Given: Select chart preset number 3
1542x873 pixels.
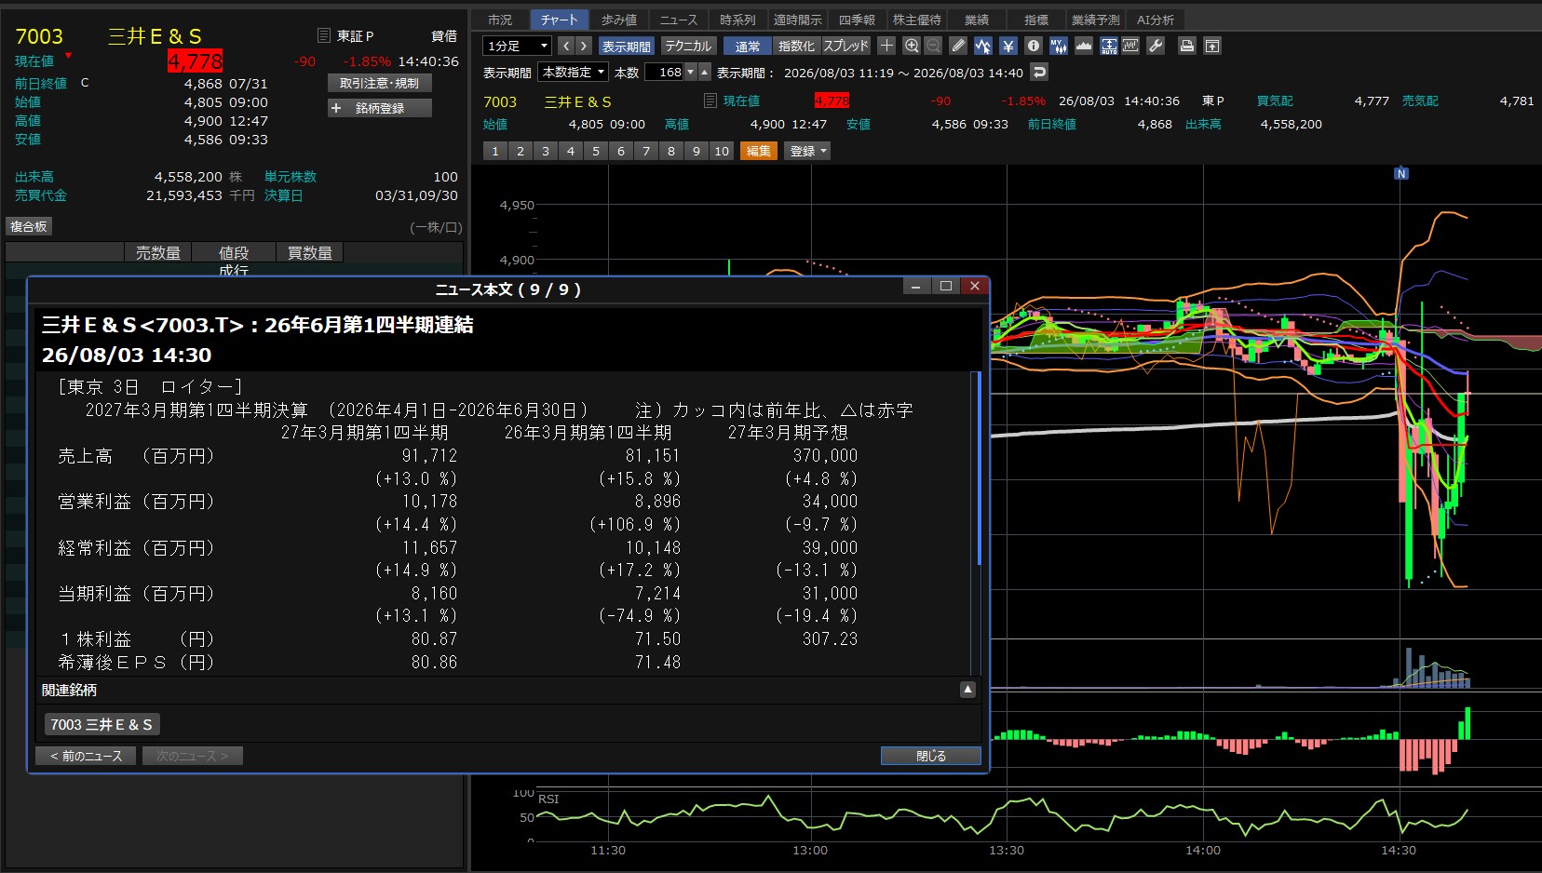Looking at the screenshot, I should 546,151.
